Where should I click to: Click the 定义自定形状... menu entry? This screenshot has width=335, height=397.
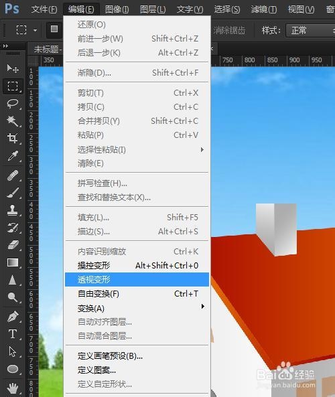point(137,384)
